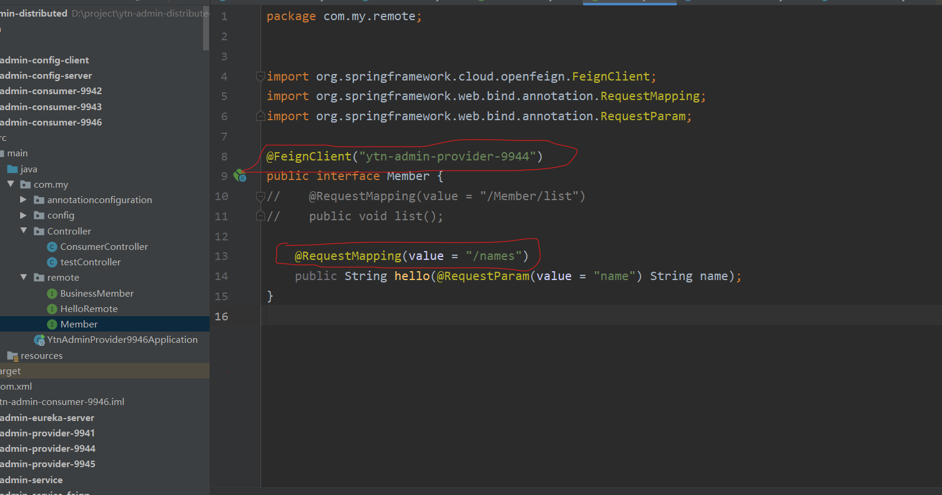Click the ConsumerController class icon

(52, 246)
